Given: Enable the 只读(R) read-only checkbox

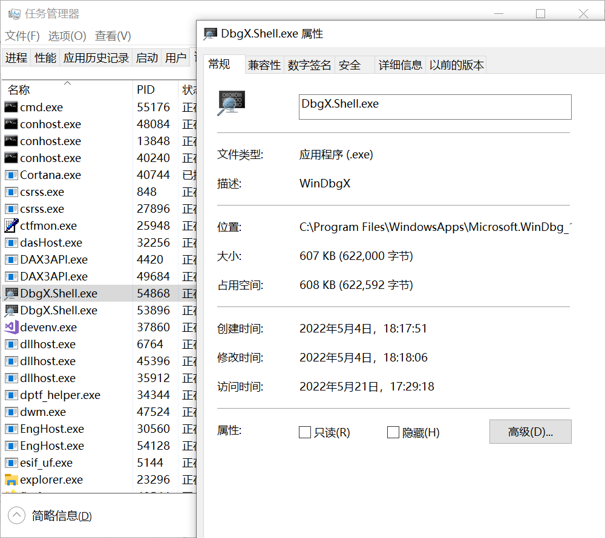Looking at the screenshot, I should 305,432.
